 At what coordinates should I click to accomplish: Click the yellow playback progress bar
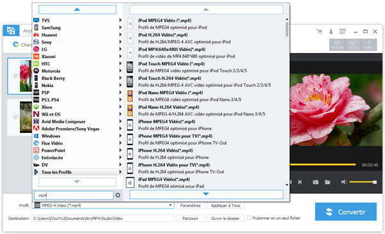pyautogui.click(x=323, y=164)
